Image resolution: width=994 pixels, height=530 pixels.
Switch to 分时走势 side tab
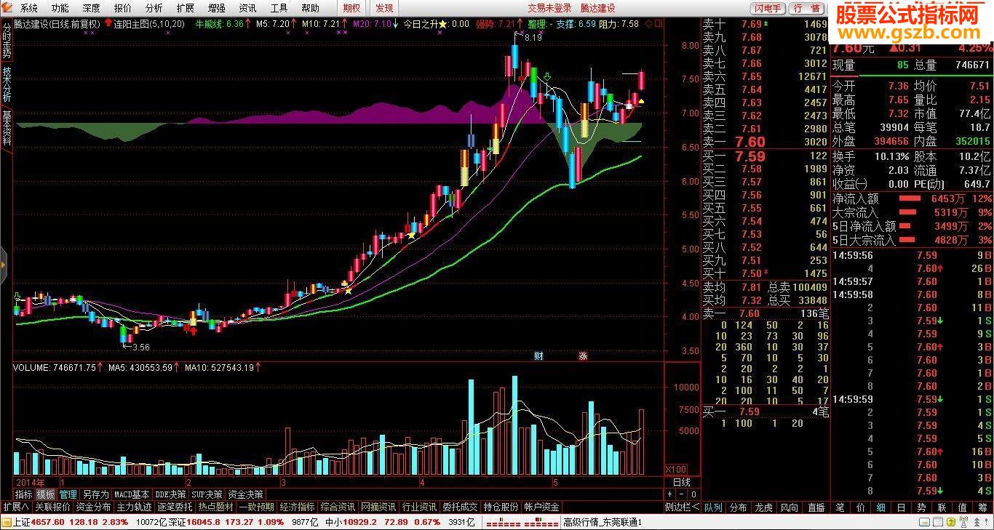[x=7, y=41]
